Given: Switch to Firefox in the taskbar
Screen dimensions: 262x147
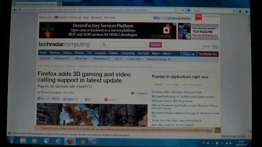Looking at the screenshot, I should 70,141.
